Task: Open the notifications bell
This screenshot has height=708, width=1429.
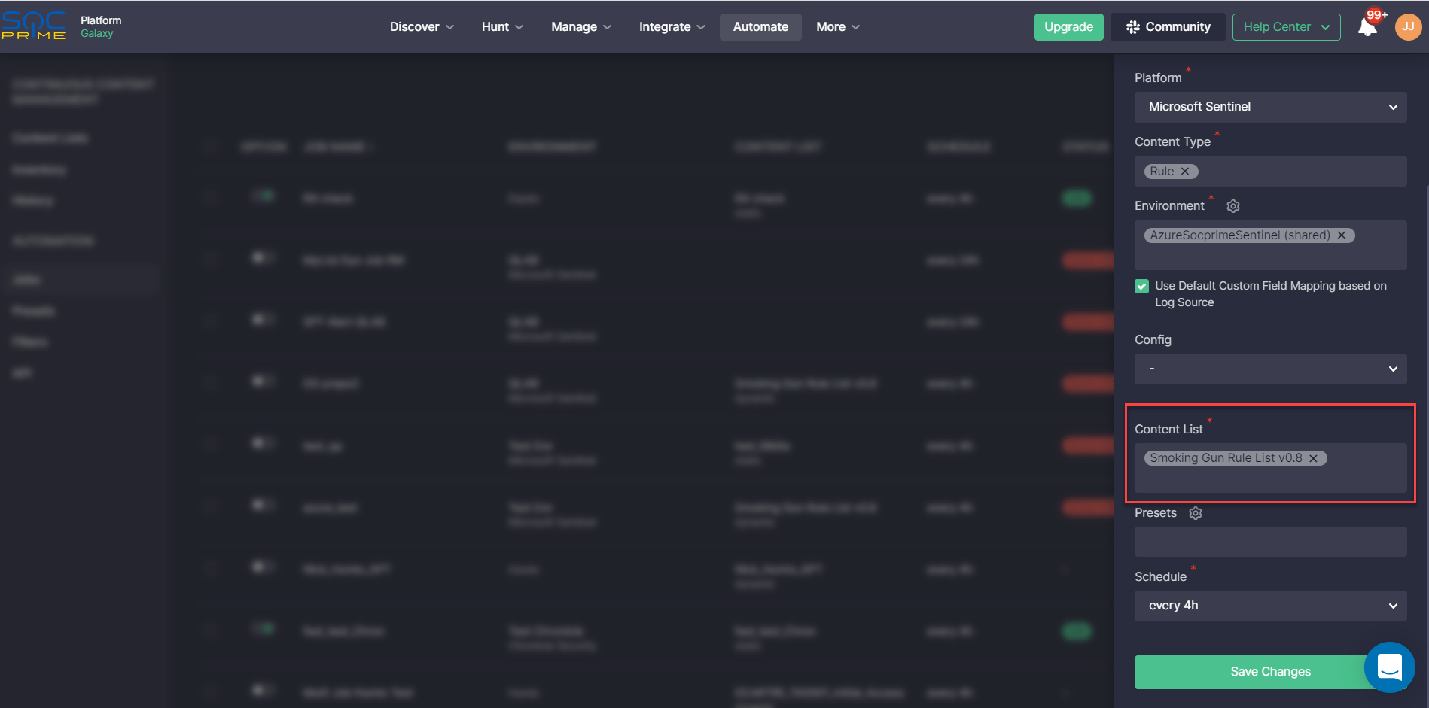Action: 1367,27
